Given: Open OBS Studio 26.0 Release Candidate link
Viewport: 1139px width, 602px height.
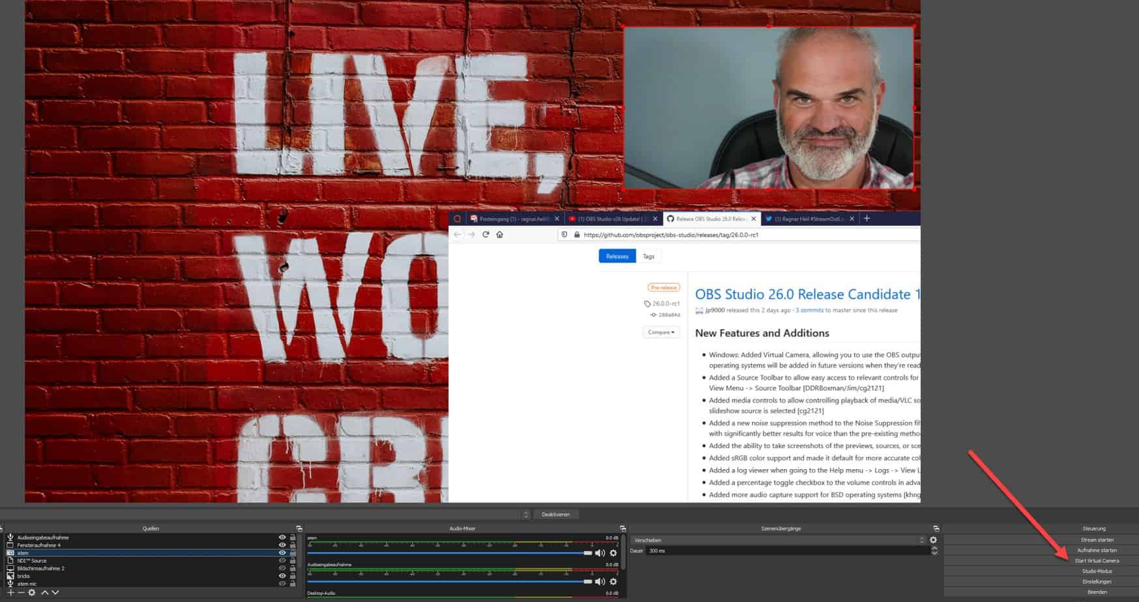Looking at the screenshot, I should [807, 294].
